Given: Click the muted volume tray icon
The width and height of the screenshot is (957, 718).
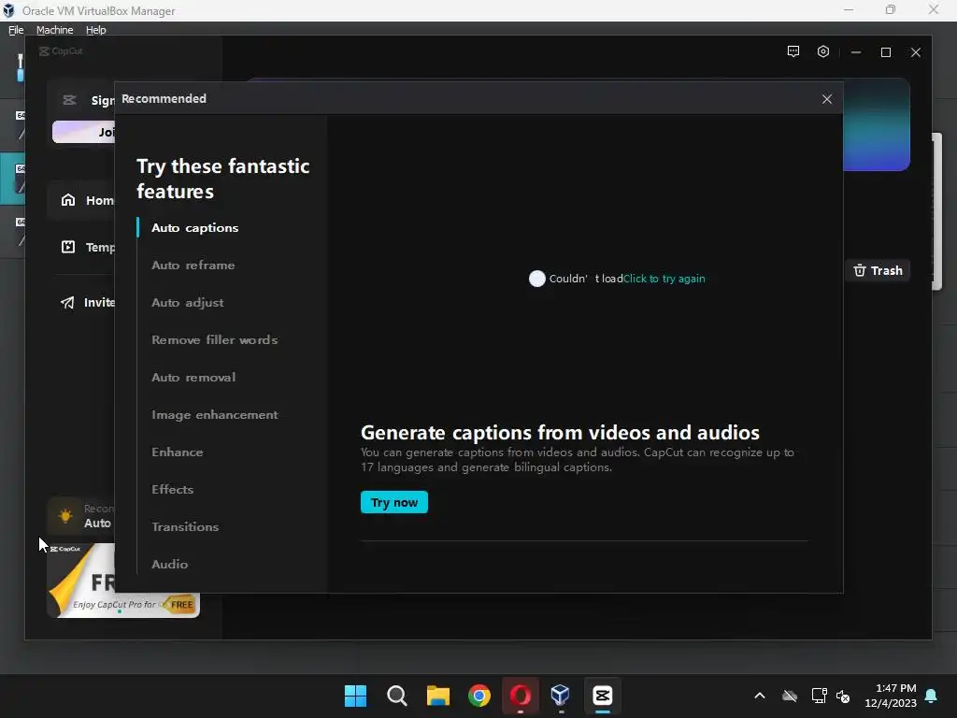Looking at the screenshot, I should click(x=843, y=696).
